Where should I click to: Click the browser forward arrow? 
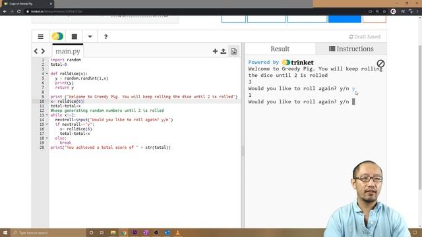click(12, 12)
